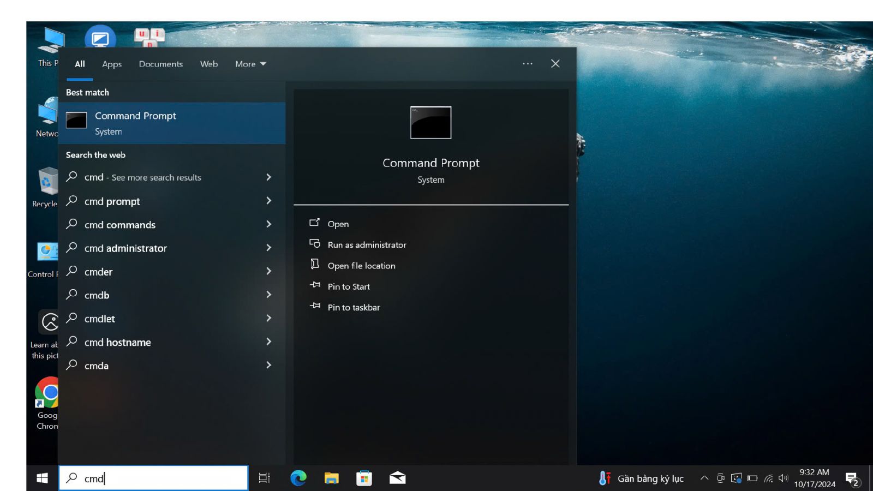Click the clock showing 9:32 AM

[814, 472]
